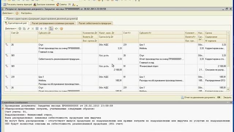The image size is (234, 132).
Task: Click the Move down arrow icon
Action: click(46, 29)
